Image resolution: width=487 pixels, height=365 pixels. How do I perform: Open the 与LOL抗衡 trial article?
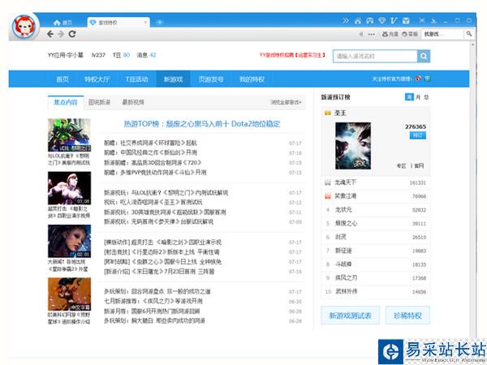(166, 193)
